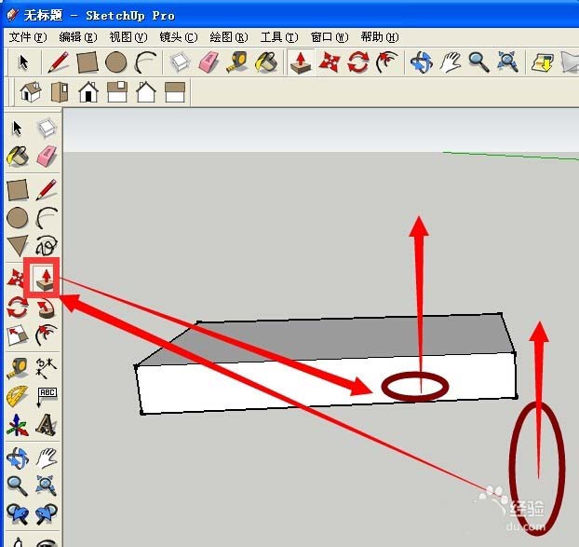Select the Move tool in top toolbar
The width and height of the screenshot is (579, 547).
(329, 62)
